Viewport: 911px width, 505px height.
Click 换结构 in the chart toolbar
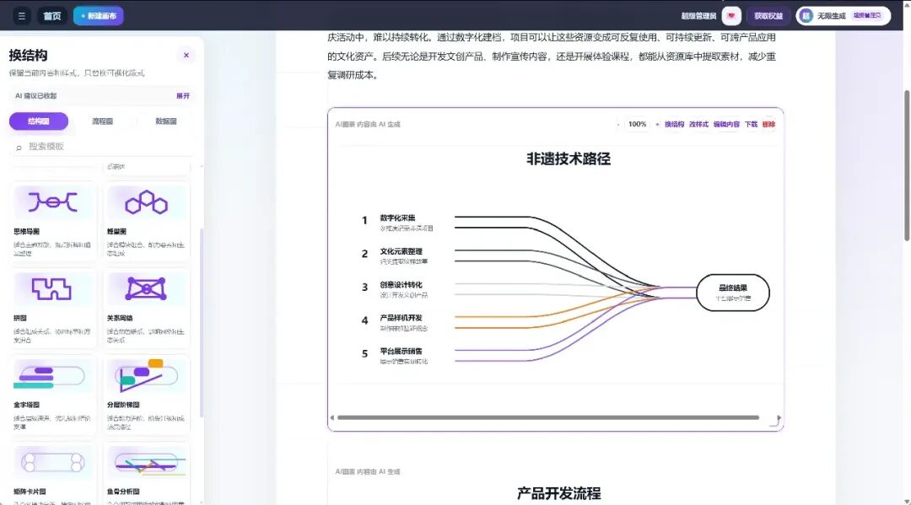(674, 124)
